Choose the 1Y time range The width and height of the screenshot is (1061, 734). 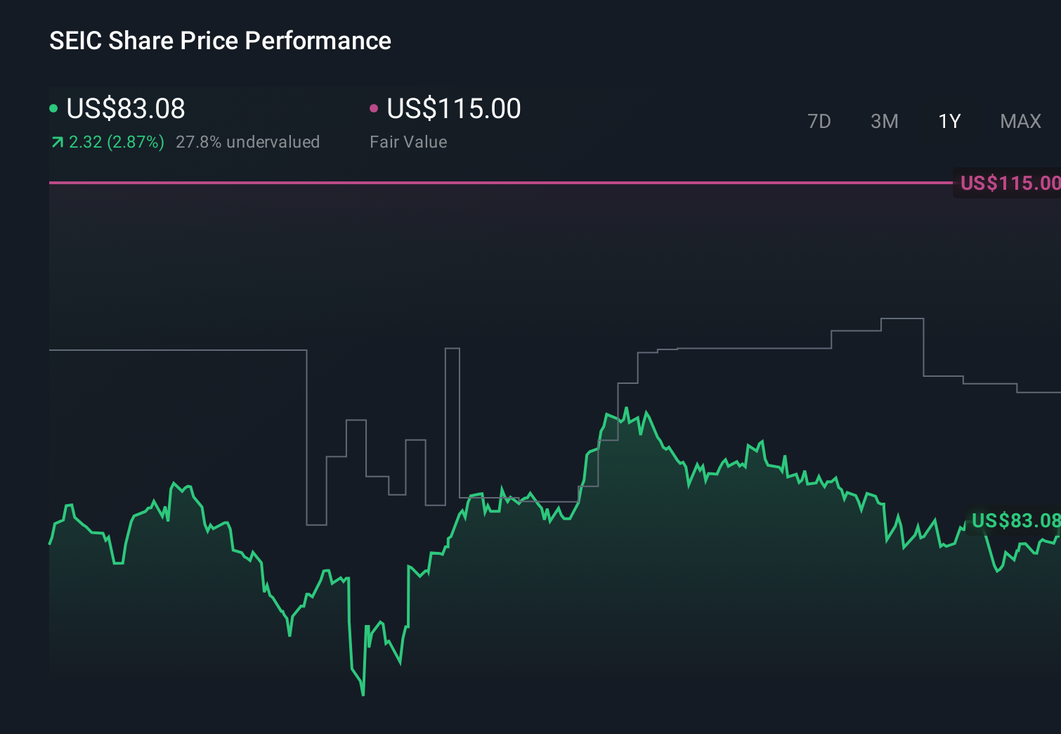click(949, 122)
